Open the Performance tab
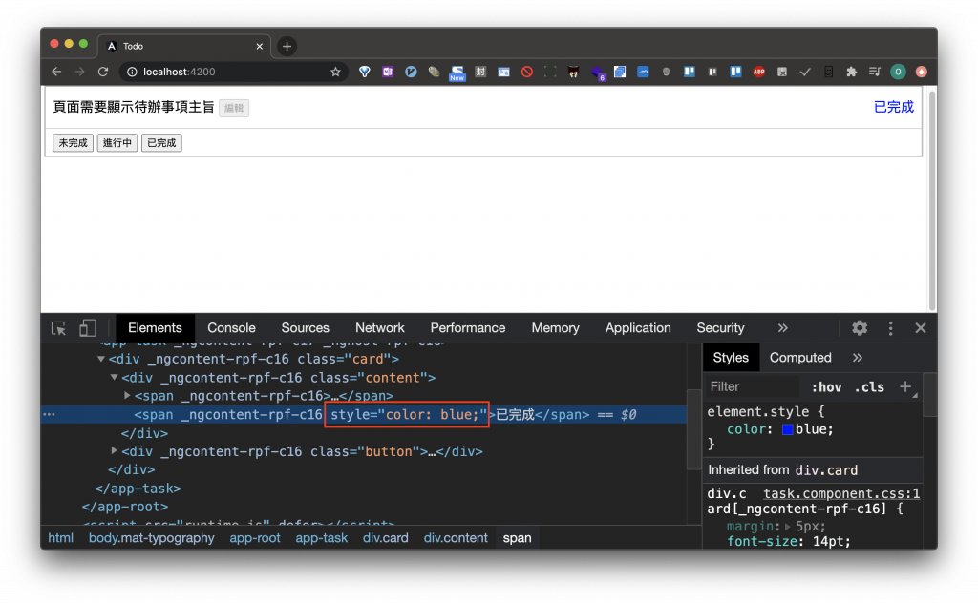 [x=468, y=327]
